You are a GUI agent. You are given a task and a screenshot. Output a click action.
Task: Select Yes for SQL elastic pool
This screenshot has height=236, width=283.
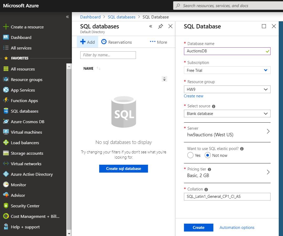tap(190, 155)
